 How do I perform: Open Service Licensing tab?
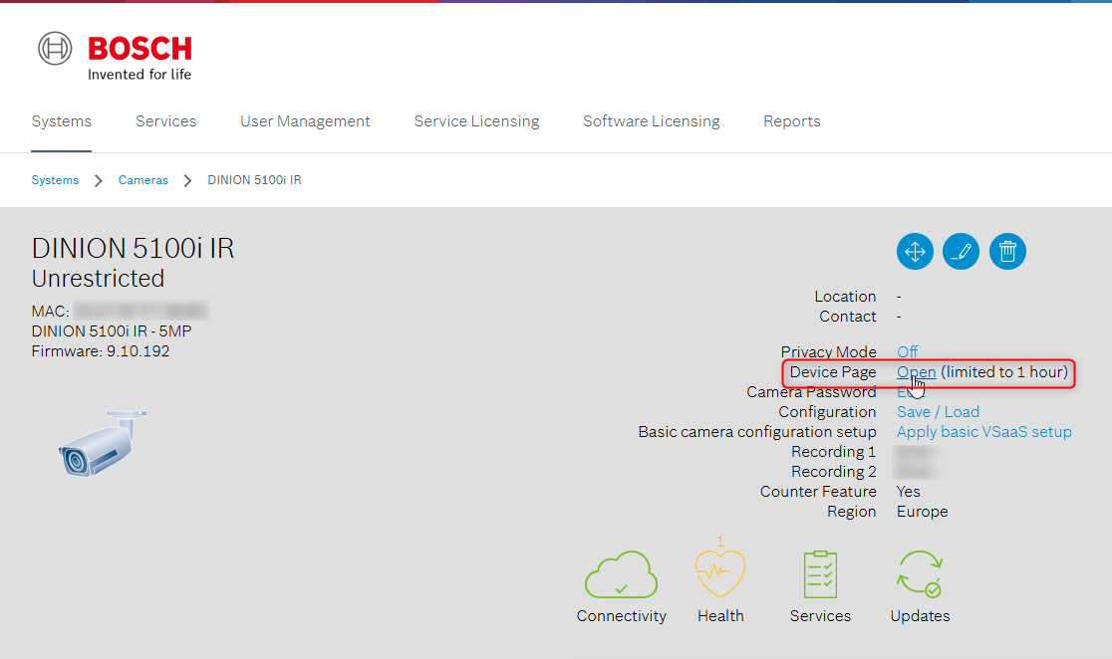tap(476, 121)
